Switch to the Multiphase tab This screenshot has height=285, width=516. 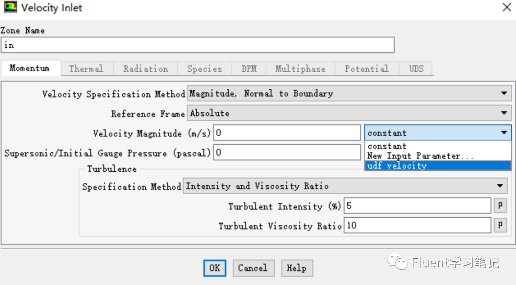click(x=300, y=68)
